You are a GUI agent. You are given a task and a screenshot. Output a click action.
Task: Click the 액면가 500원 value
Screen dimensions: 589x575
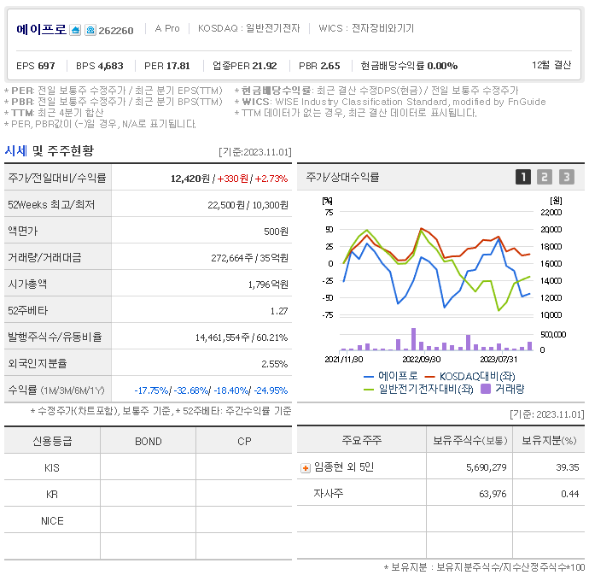276,232
